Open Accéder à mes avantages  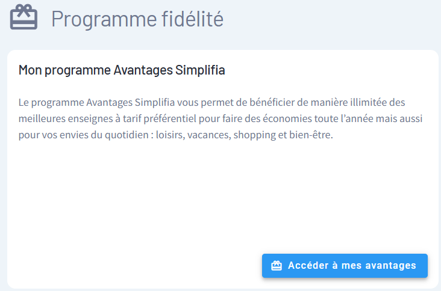tap(345, 266)
